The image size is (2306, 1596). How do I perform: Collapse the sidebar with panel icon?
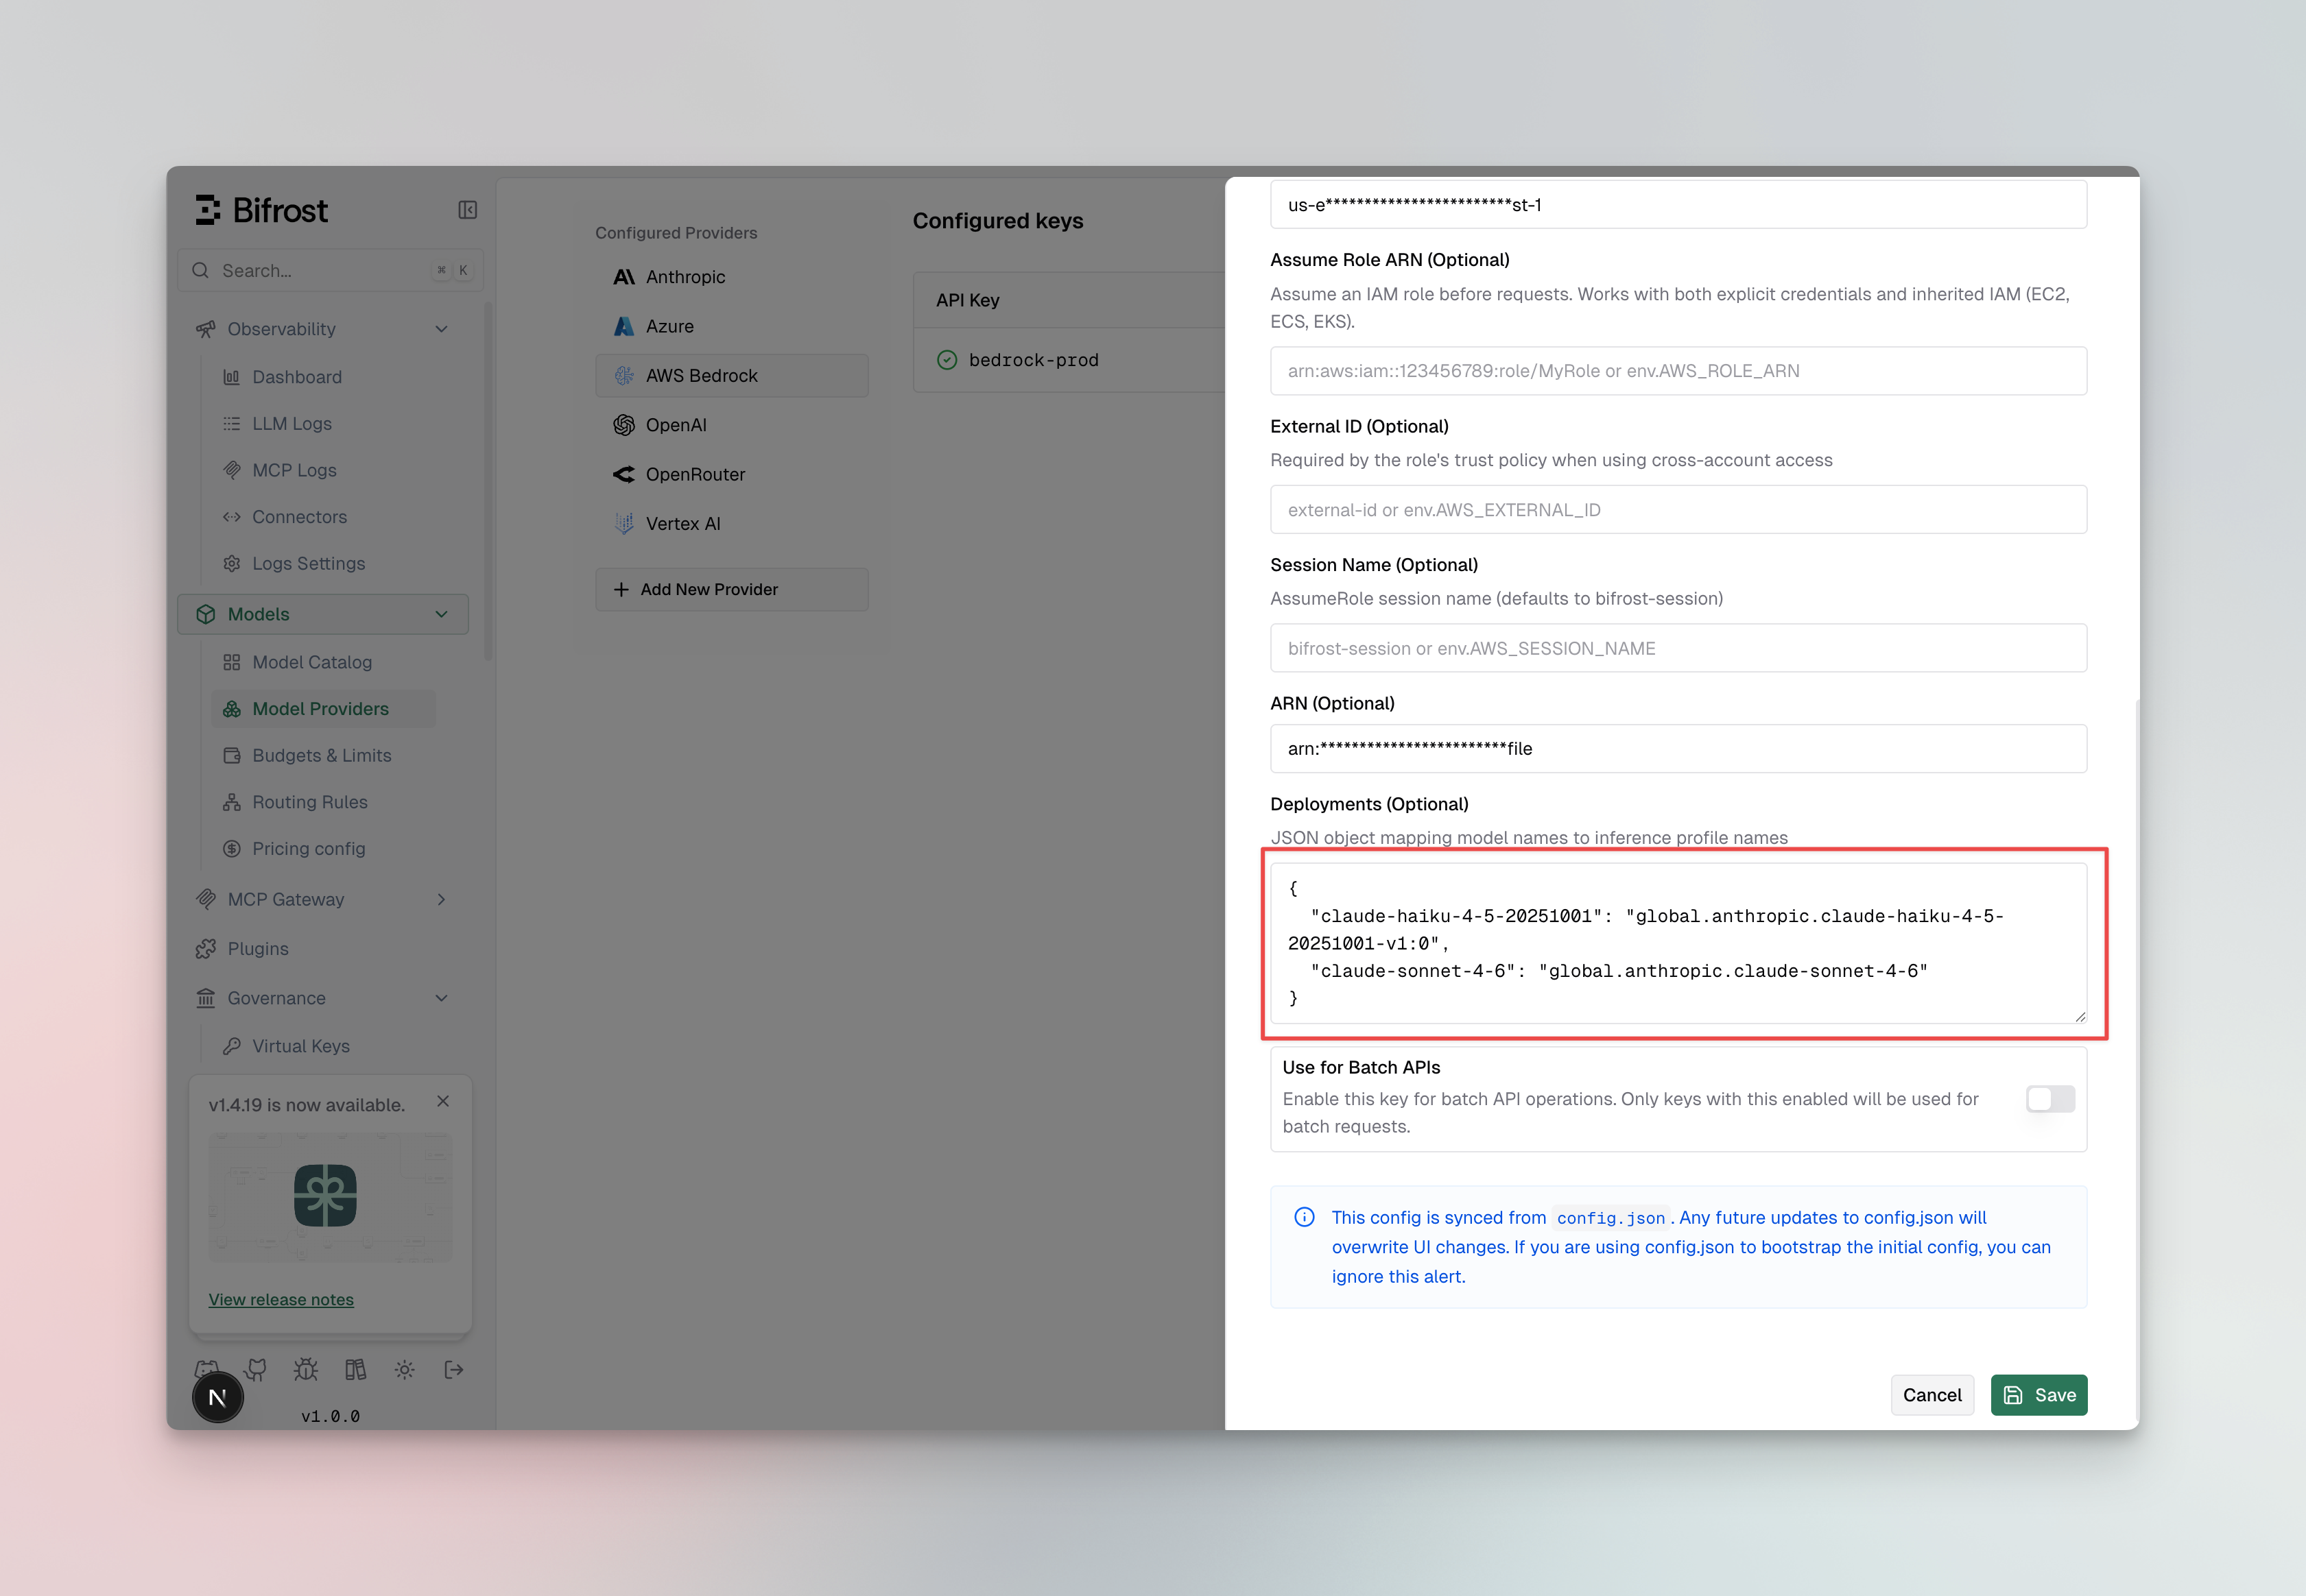click(x=467, y=210)
